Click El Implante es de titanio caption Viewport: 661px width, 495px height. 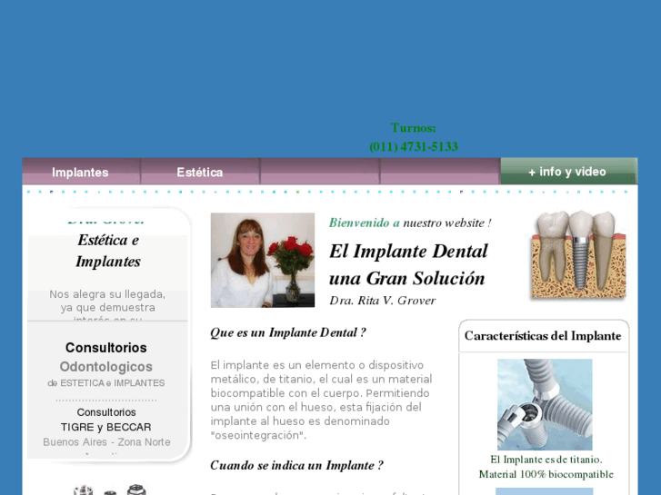pyautogui.click(x=546, y=460)
